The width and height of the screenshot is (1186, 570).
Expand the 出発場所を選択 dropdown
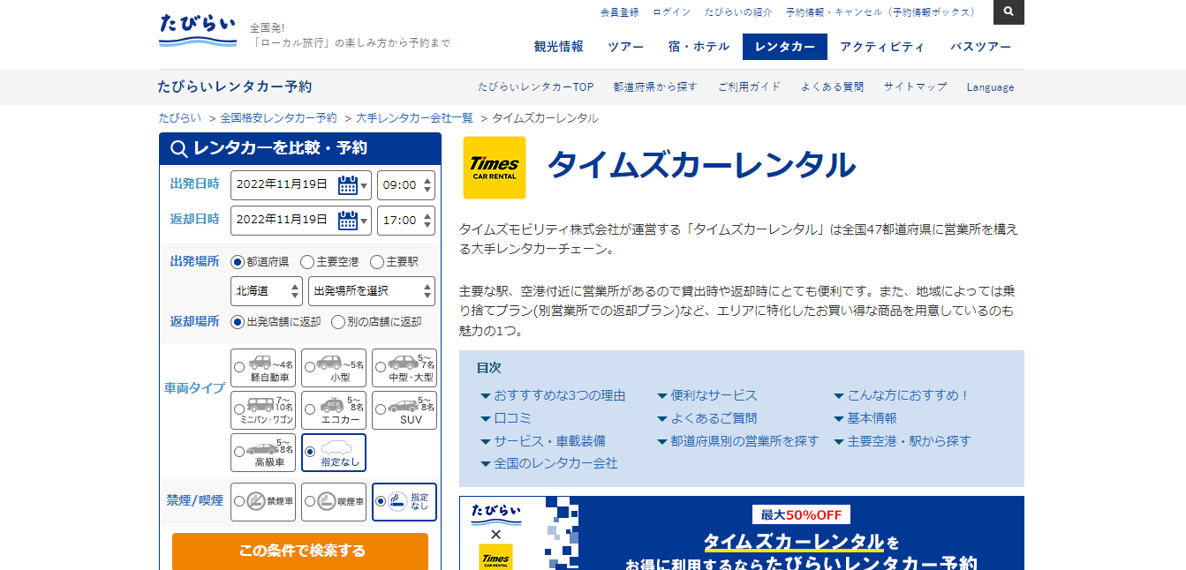371,291
